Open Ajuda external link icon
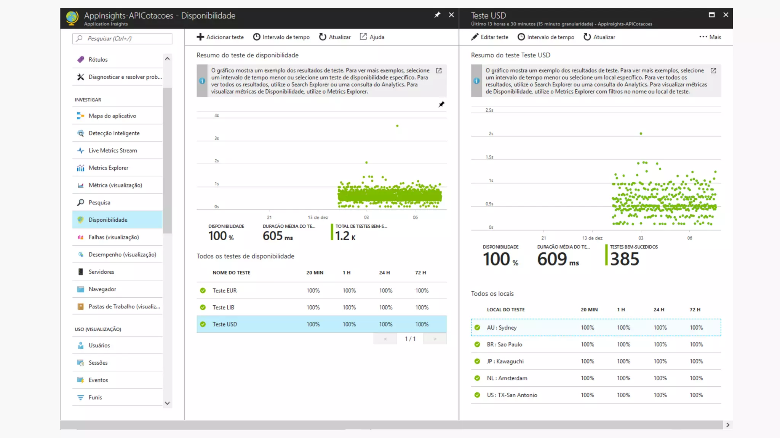 coord(363,36)
